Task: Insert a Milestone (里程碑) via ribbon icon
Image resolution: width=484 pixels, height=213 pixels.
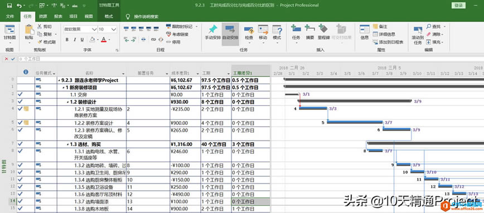Action: tap(323, 28)
